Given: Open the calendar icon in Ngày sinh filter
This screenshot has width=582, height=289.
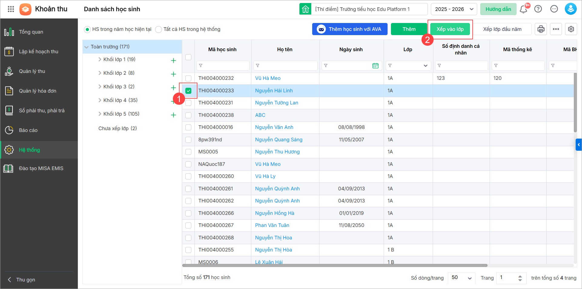Looking at the screenshot, I should click(375, 66).
